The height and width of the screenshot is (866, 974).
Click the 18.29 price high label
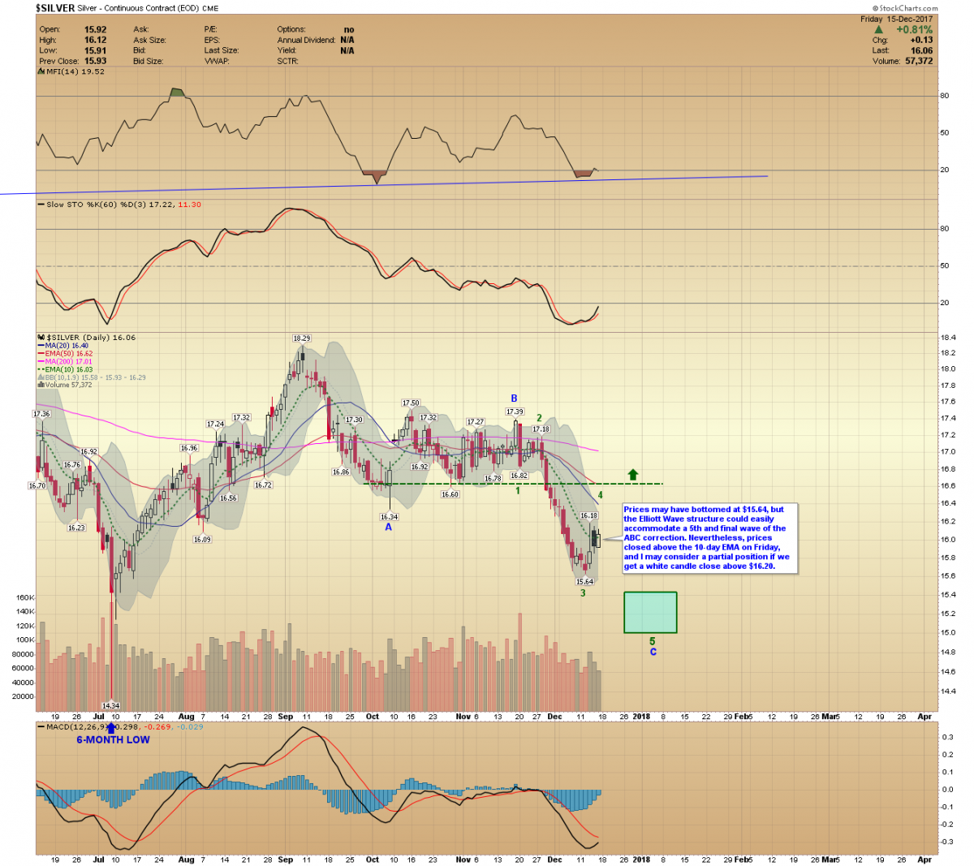pyautogui.click(x=301, y=338)
